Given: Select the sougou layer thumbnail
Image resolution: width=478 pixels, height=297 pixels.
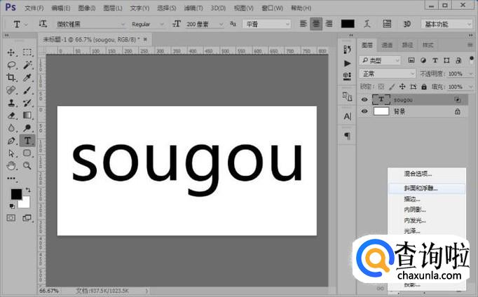Looking at the screenshot, I should point(381,99).
